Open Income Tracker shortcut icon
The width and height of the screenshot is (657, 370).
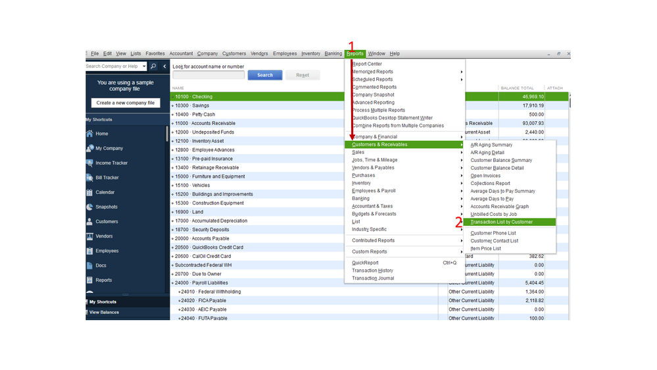click(x=89, y=163)
